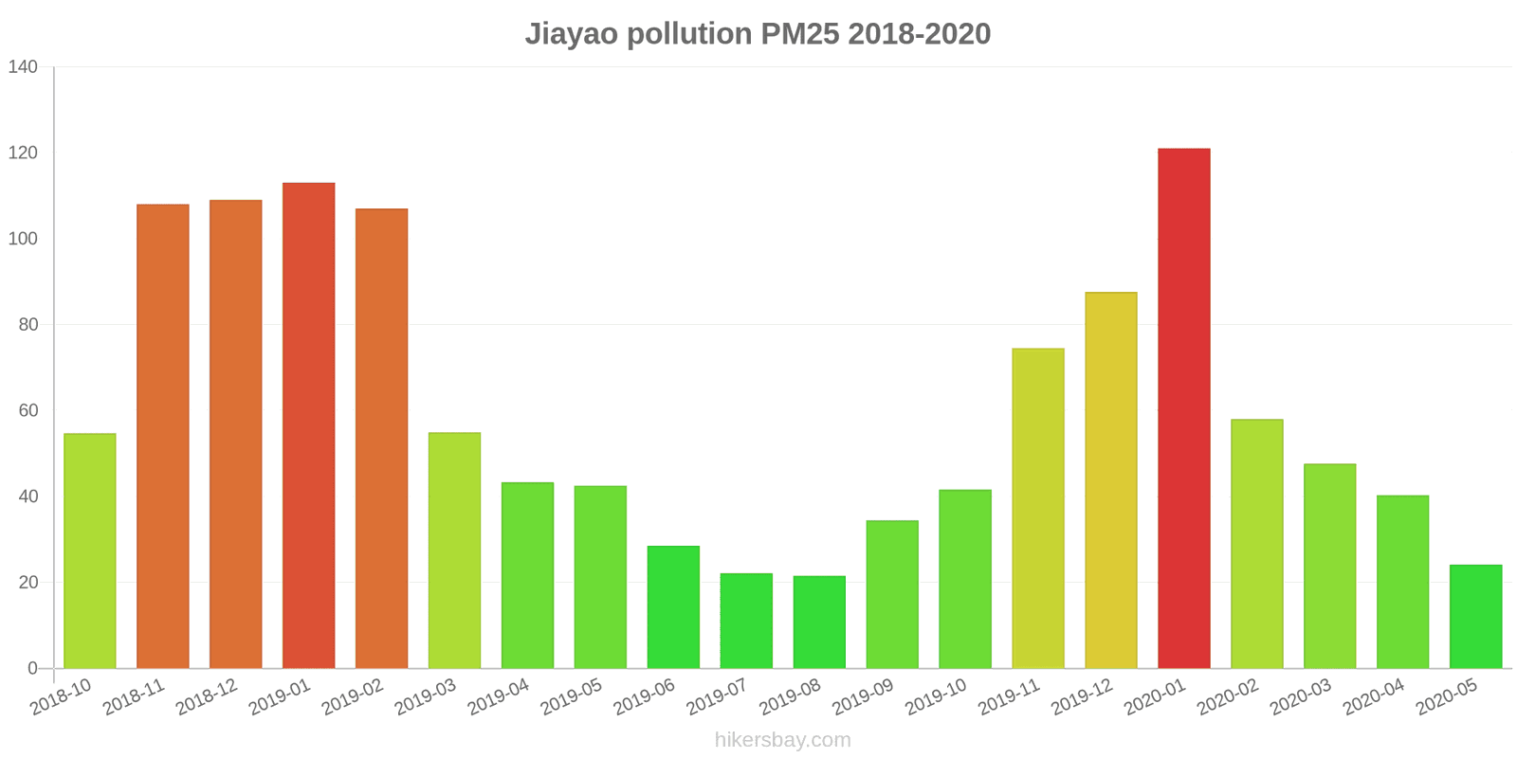Viewport: 1517px width, 758px height.
Task: Open the hikersbay.com watermark link
Action: pyautogui.click(x=782, y=740)
